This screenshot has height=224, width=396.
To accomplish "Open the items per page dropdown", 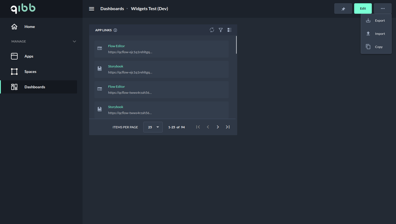I will pyautogui.click(x=153, y=127).
